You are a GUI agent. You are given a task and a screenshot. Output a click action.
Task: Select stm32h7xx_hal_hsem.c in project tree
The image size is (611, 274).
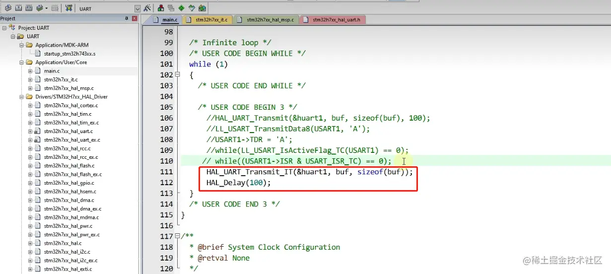click(70, 192)
